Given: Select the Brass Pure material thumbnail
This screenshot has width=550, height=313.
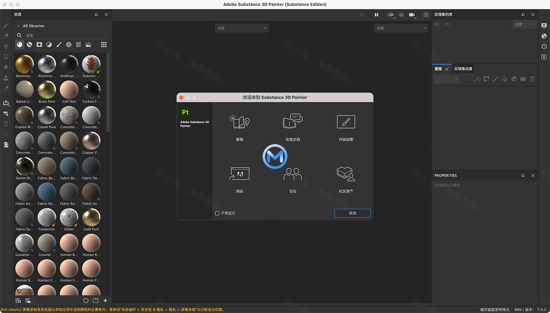Looking at the screenshot, I should (x=47, y=89).
